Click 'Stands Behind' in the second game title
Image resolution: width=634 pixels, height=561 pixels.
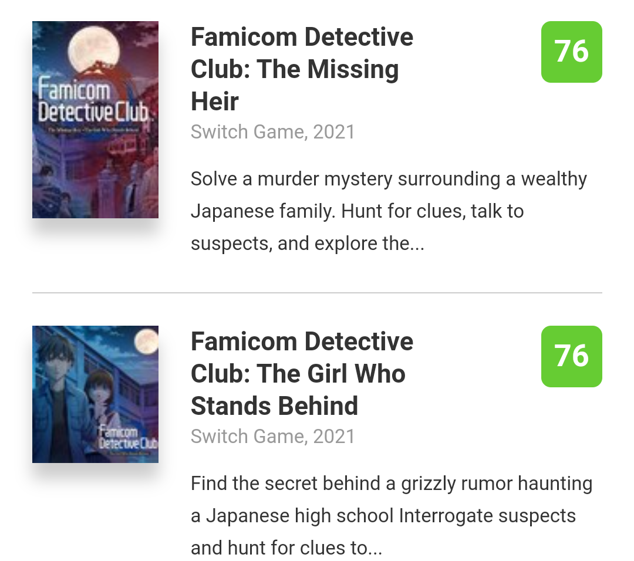click(275, 406)
